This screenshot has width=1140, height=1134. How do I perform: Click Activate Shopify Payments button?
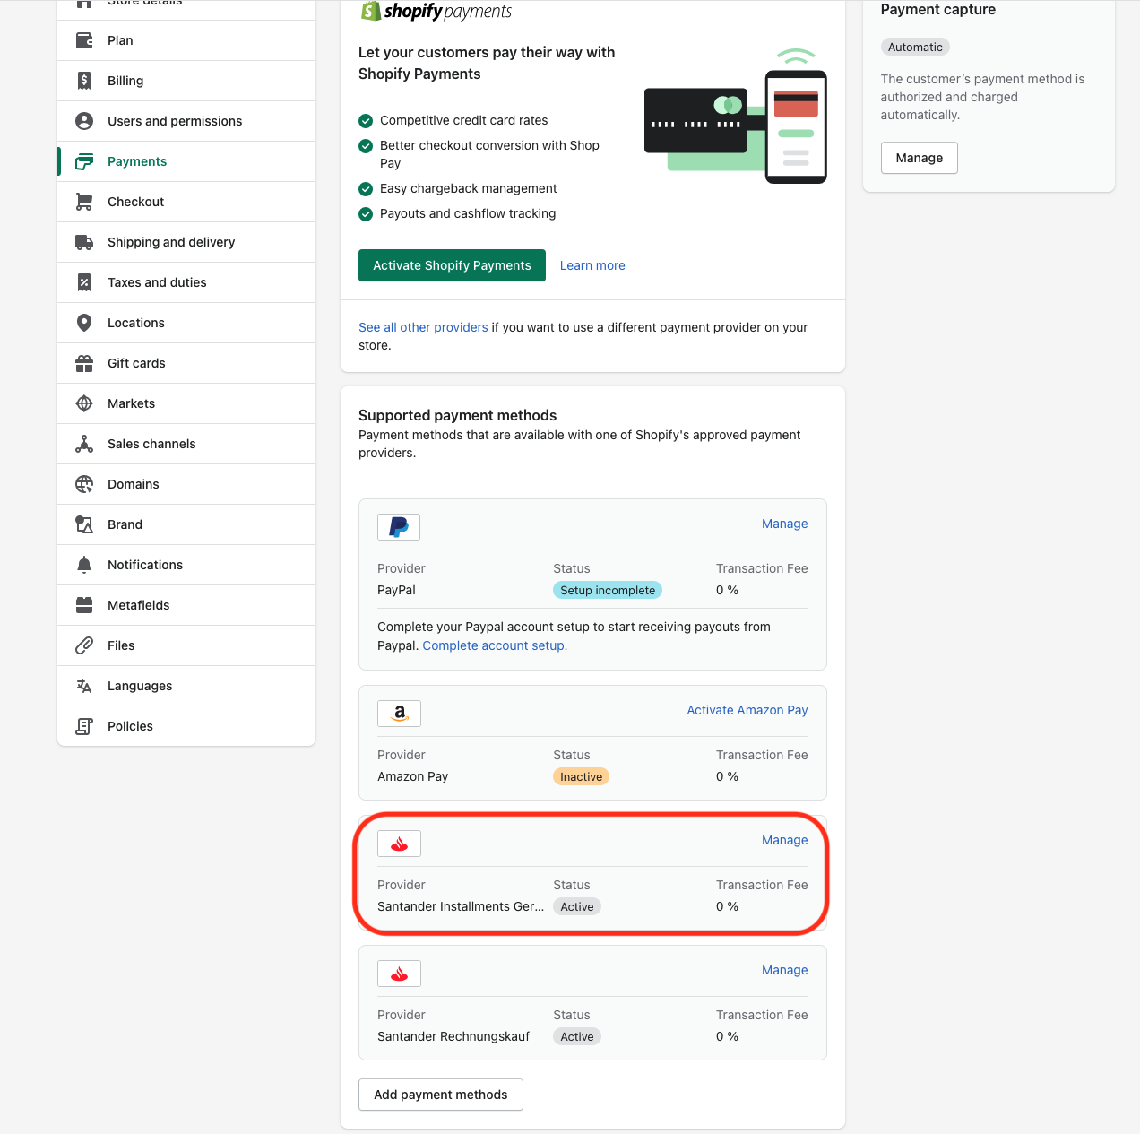tap(452, 265)
